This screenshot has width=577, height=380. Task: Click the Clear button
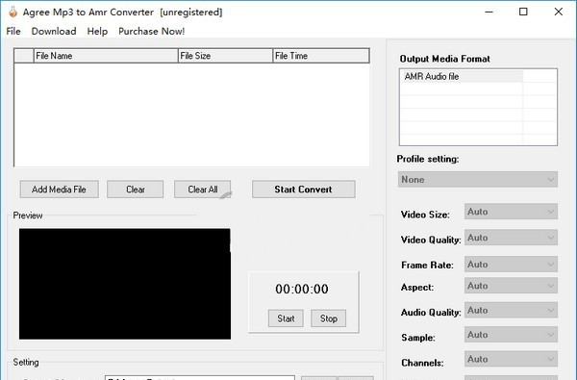click(x=135, y=190)
